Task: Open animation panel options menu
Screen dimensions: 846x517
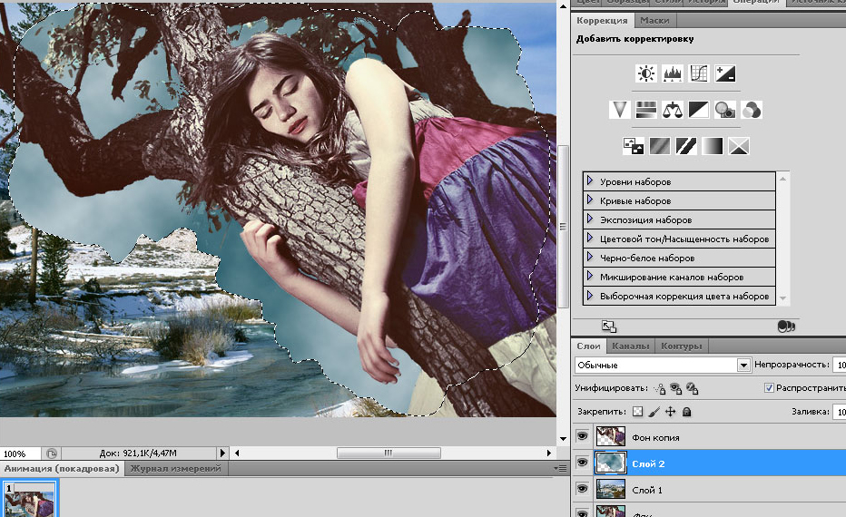Action: [561, 469]
